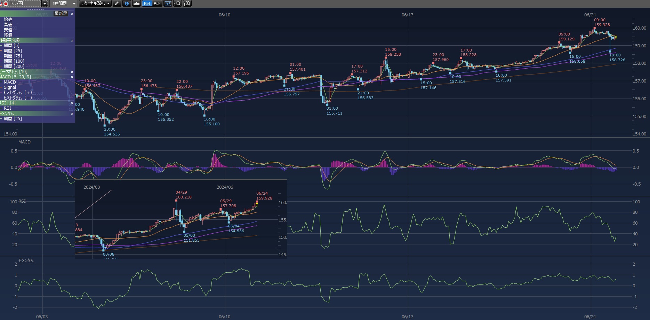Close the RSI [14] legend section
The image size is (650, 320).
tap(72, 103)
